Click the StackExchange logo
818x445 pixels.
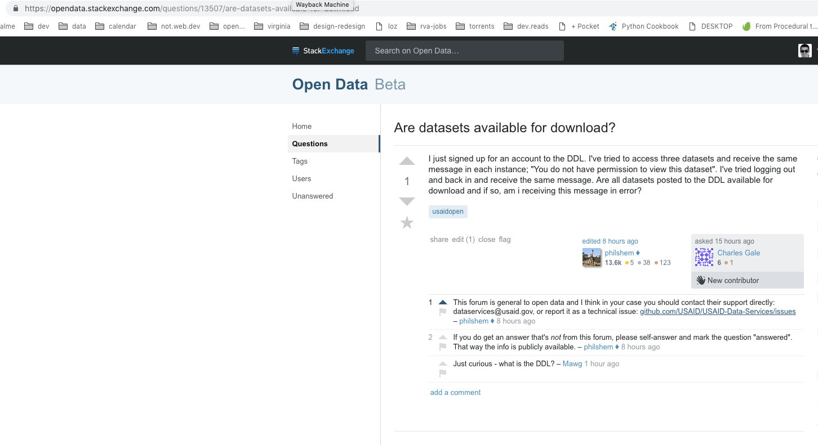(323, 51)
